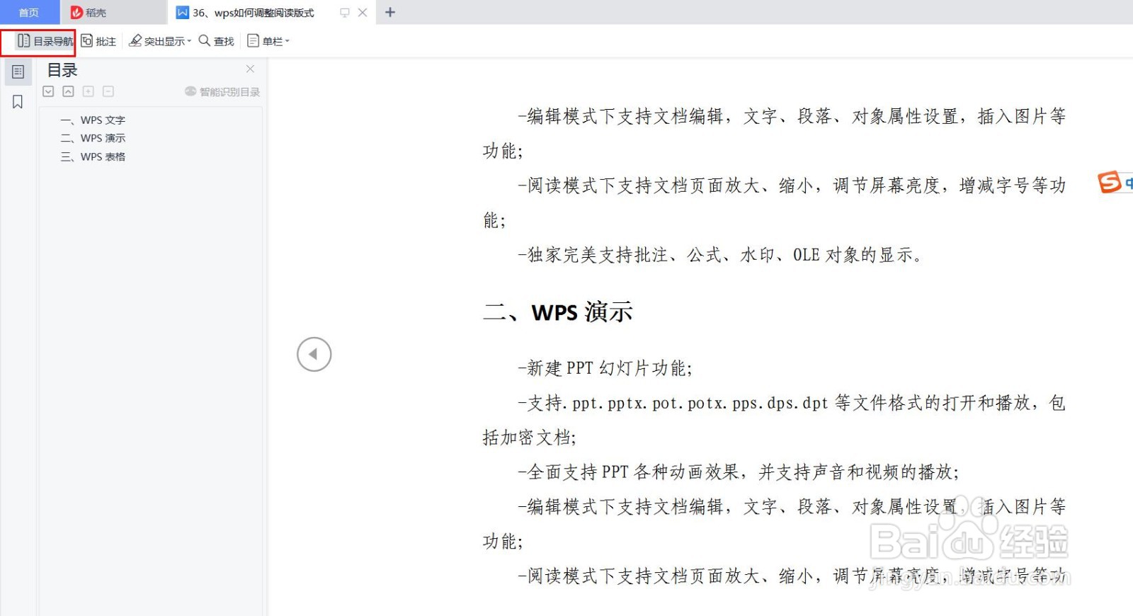
Task: Jump to 二、WPS 演示 heading
Action: (93, 138)
